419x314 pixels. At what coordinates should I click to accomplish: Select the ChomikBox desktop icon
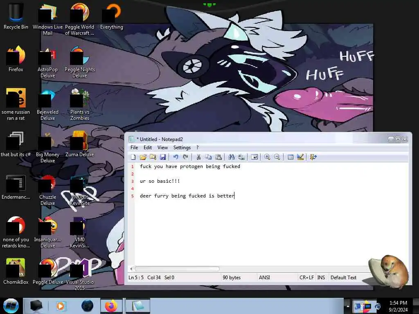coord(16,271)
